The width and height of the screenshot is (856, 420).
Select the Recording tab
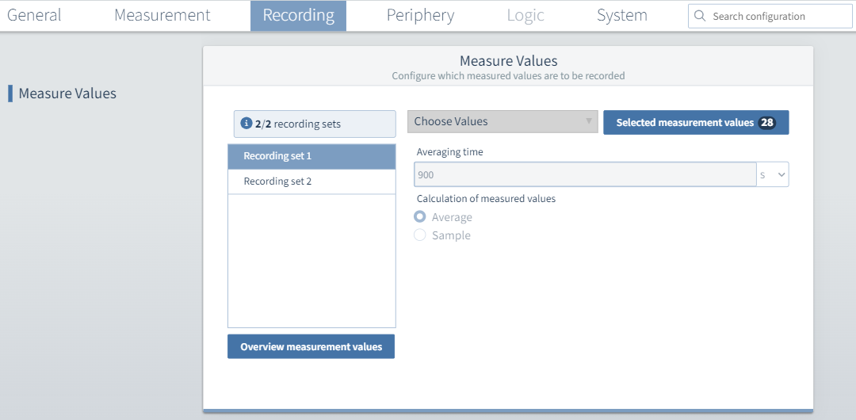pyautogui.click(x=298, y=15)
